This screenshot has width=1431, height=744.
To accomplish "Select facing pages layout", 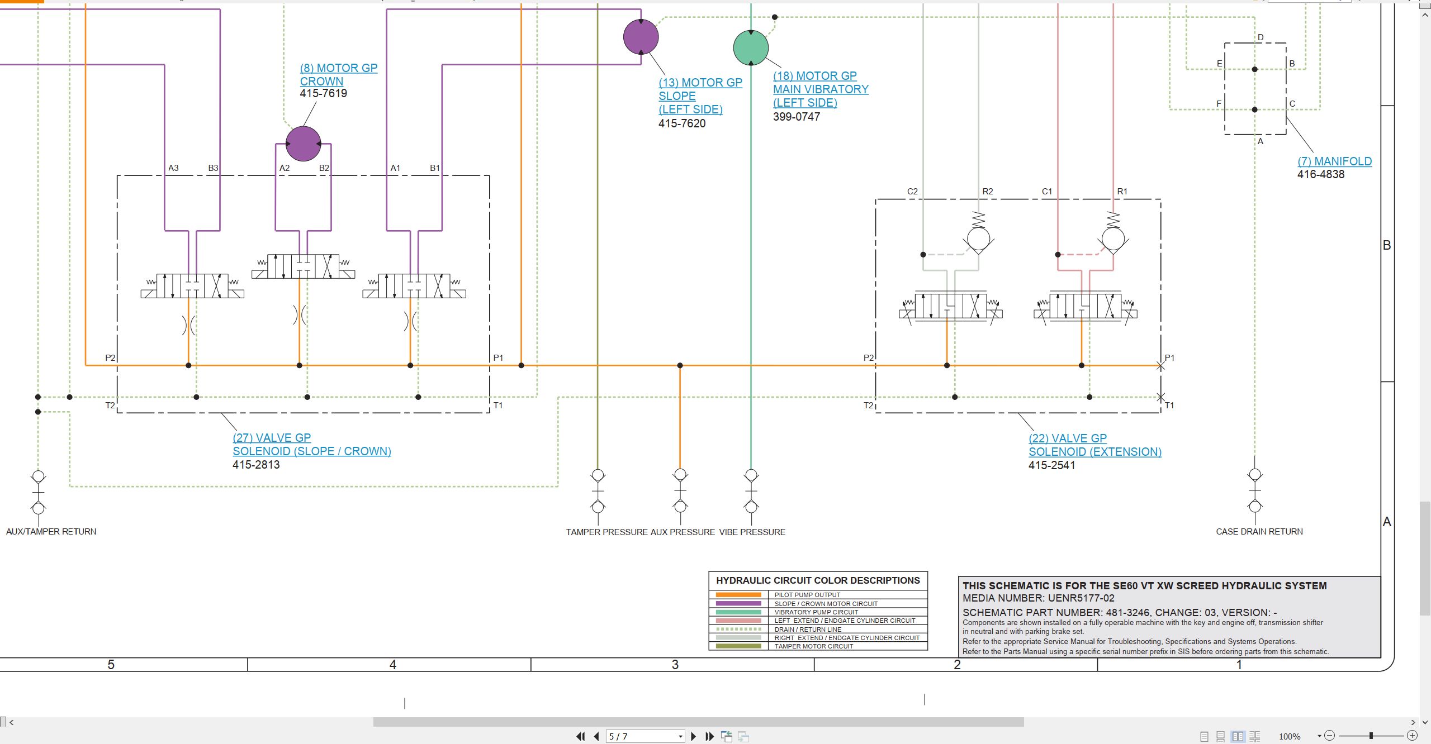I will tap(1238, 736).
